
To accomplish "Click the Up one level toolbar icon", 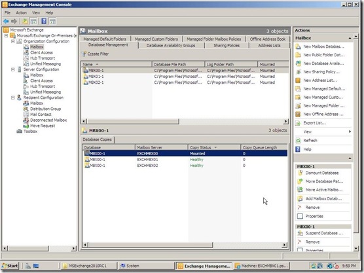I will (x=25, y=22).
